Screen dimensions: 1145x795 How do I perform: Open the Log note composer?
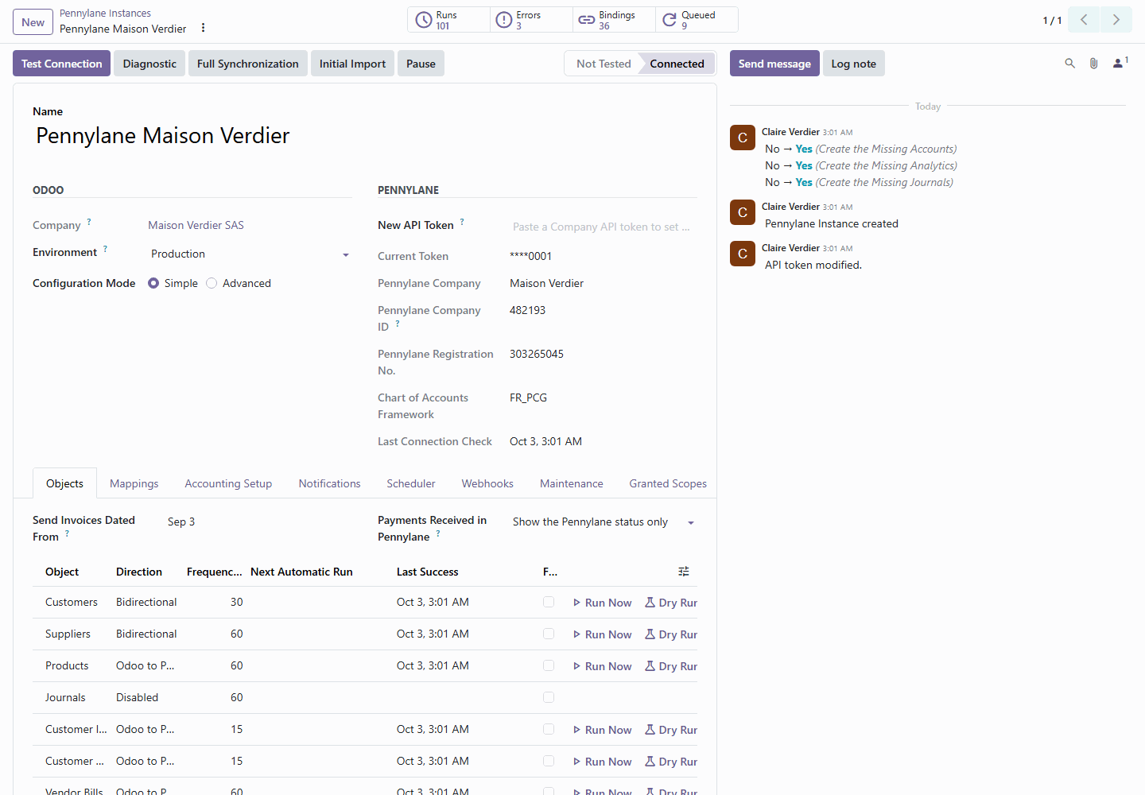[854, 64]
